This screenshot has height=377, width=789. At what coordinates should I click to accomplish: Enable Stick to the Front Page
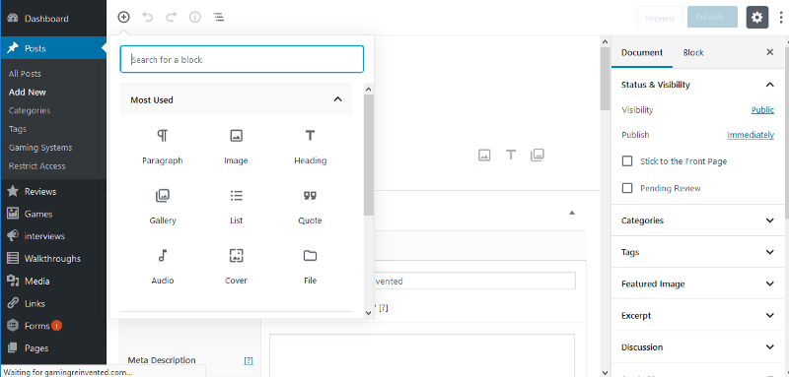tap(627, 161)
